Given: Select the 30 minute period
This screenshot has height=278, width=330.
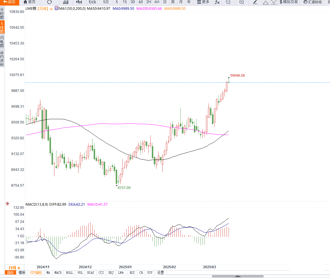Looking at the screenshot, I should (x=133, y=2).
